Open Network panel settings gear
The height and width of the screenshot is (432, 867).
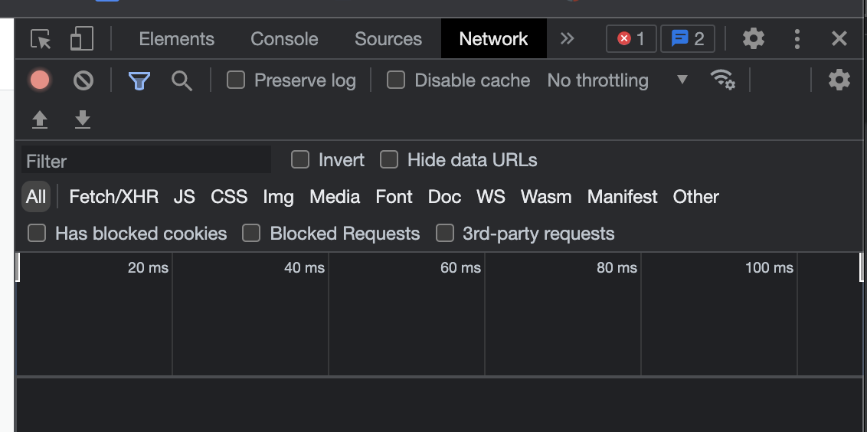(839, 80)
